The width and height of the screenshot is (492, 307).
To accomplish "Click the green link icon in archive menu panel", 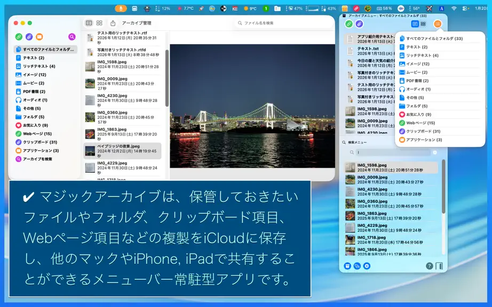I will tap(349, 24).
